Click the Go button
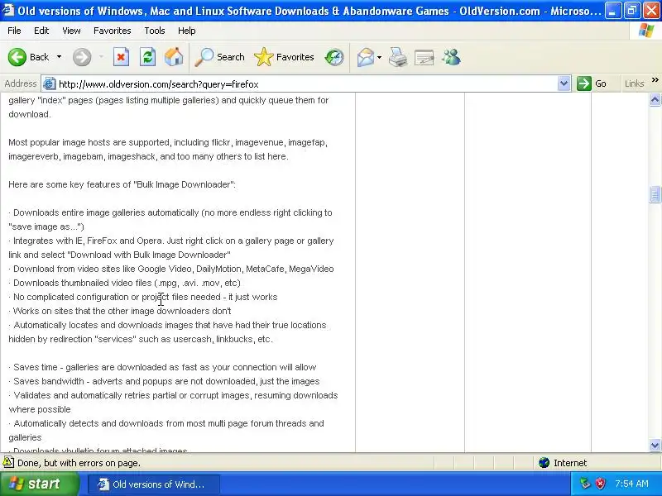 (592, 83)
